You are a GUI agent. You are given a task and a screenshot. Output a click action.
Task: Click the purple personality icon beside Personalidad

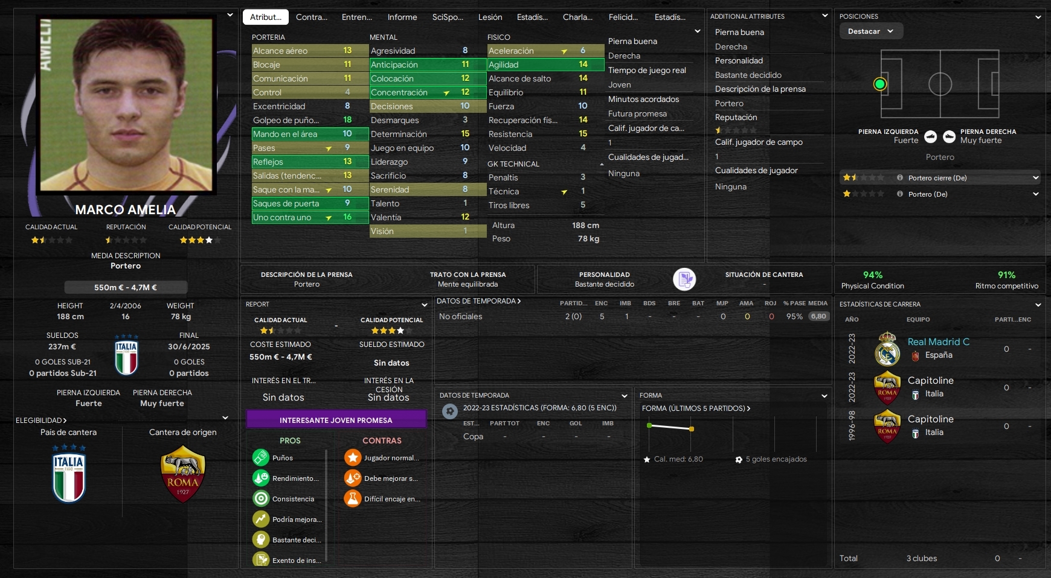tap(684, 279)
